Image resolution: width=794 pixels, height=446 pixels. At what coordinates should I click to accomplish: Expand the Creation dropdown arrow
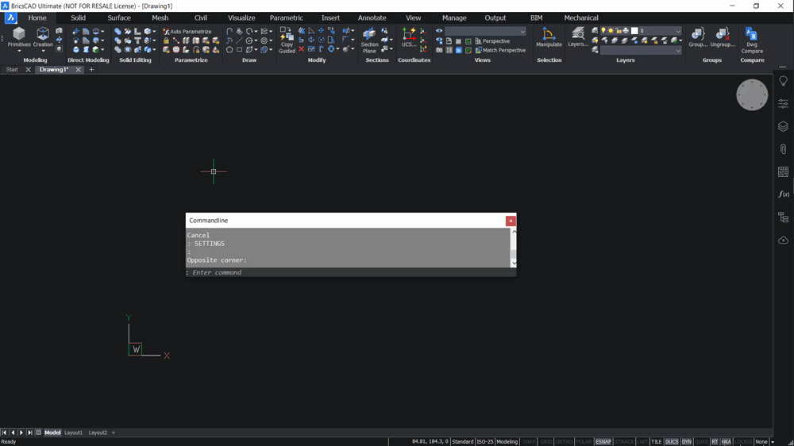43,51
